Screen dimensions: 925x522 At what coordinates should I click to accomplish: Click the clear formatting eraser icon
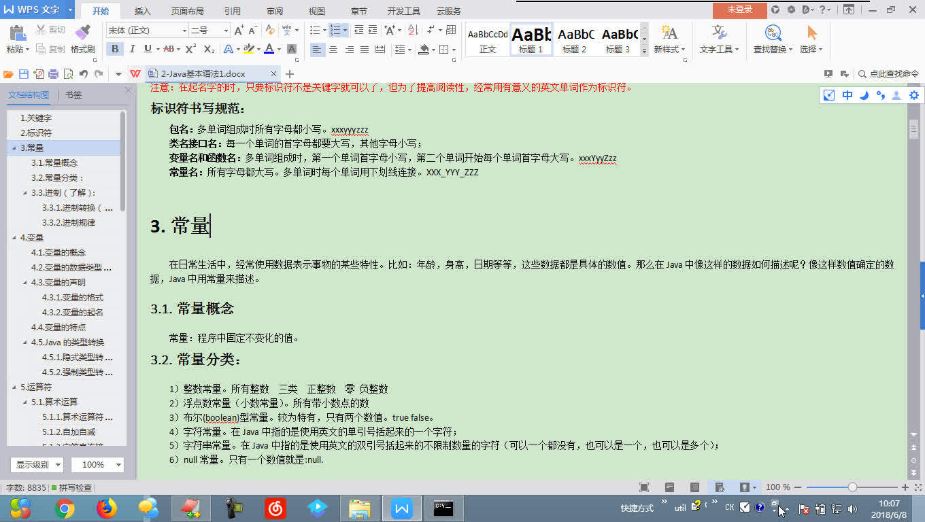[x=270, y=31]
